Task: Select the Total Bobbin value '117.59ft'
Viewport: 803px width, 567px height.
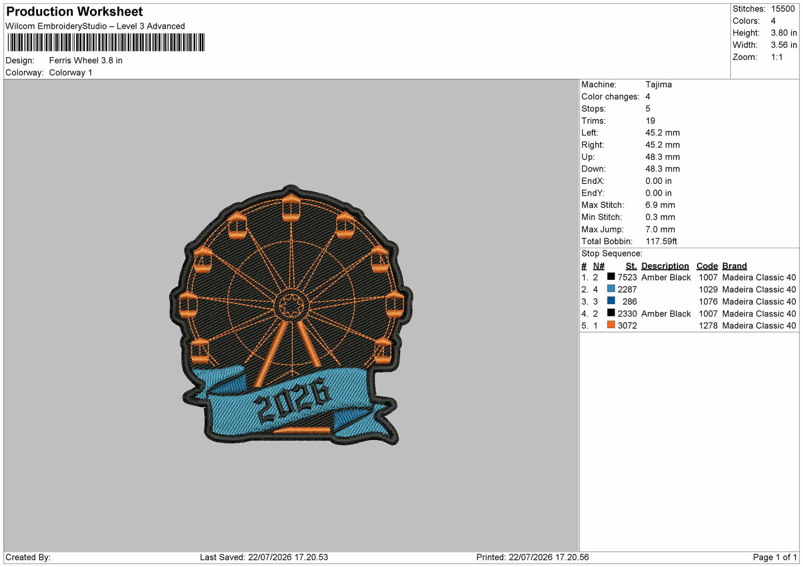Action: (661, 242)
